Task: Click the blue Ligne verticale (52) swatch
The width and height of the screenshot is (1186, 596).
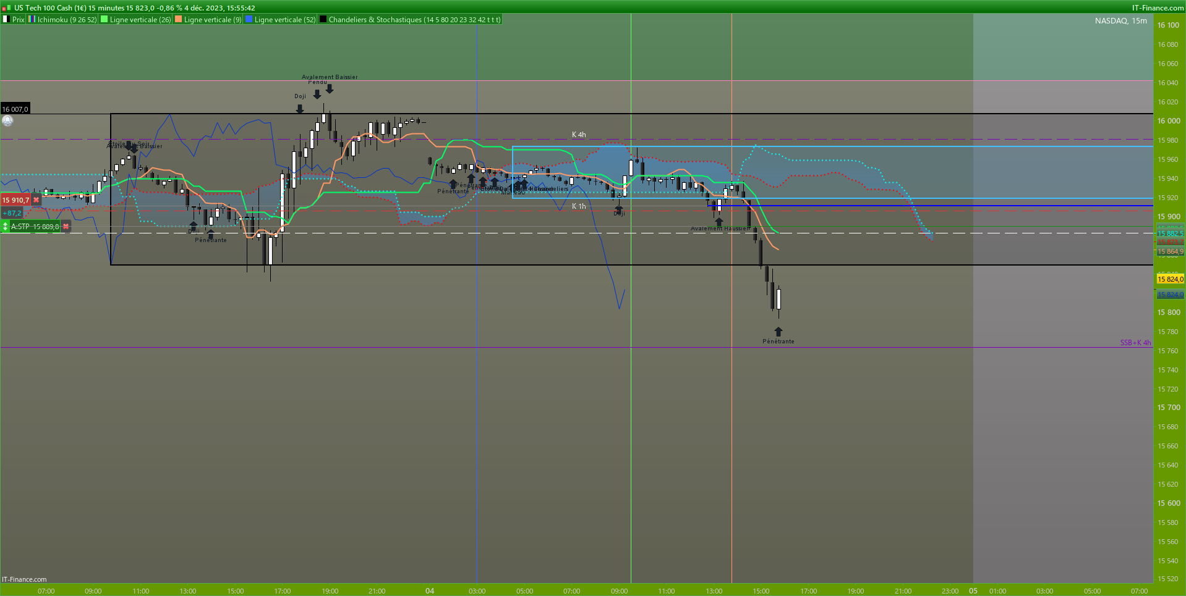Action: pos(249,20)
